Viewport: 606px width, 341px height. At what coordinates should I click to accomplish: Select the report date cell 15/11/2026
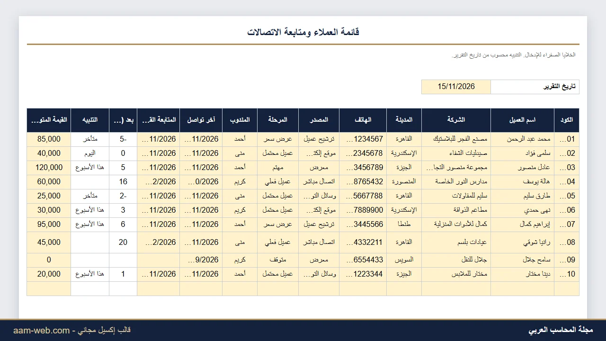point(456,87)
